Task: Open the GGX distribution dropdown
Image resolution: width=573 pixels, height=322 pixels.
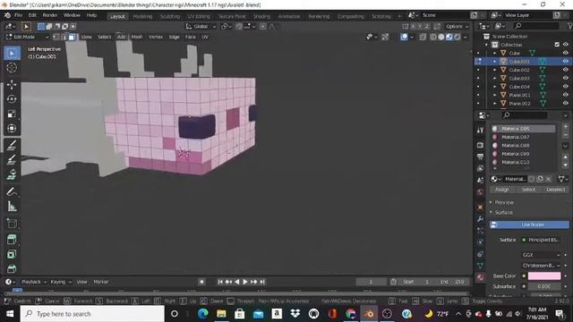Action: pyautogui.click(x=541, y=255)
